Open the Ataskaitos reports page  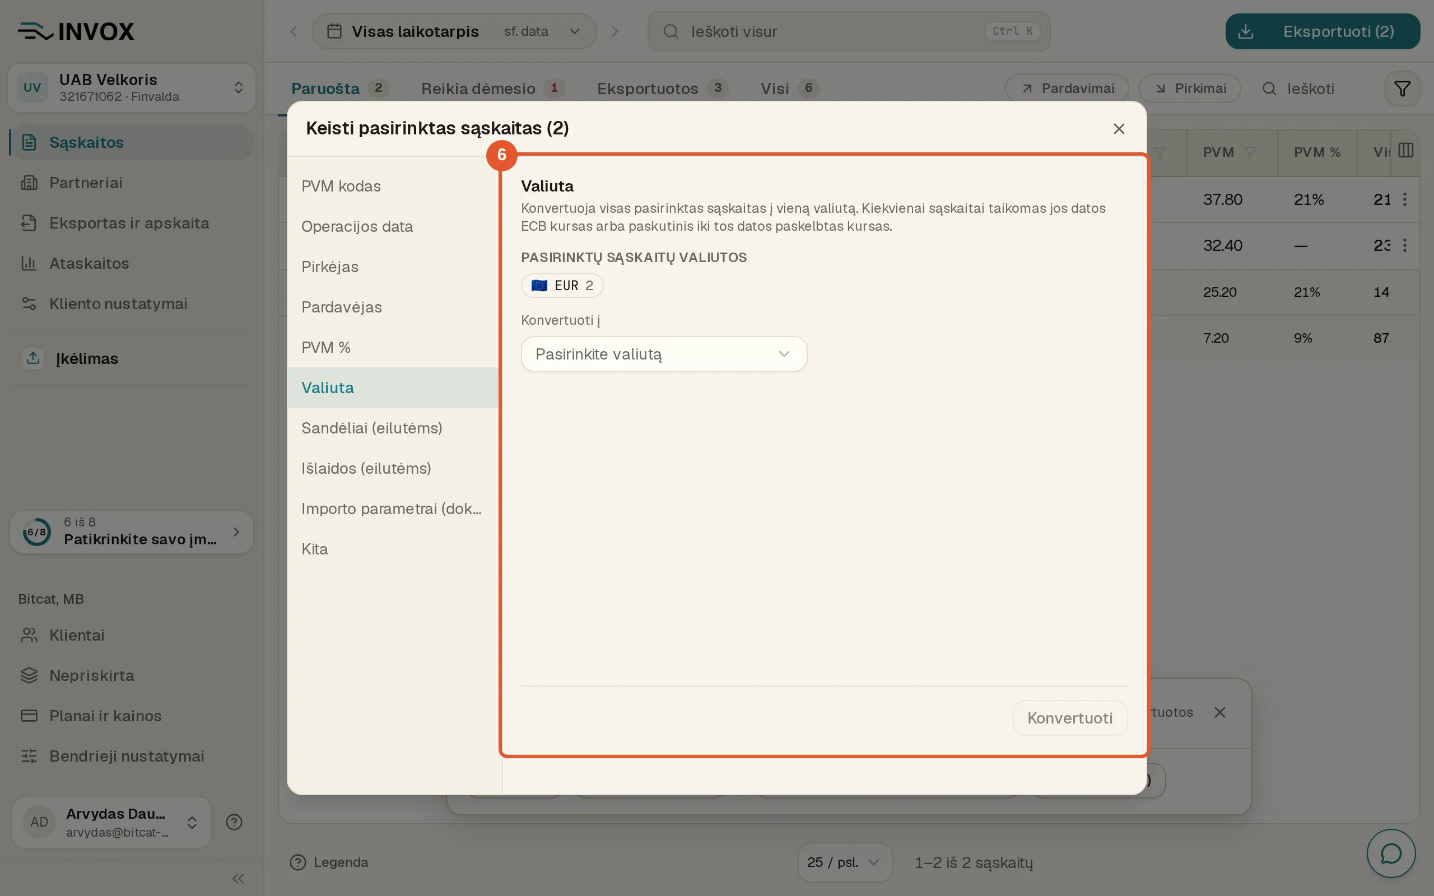(132, 263)
